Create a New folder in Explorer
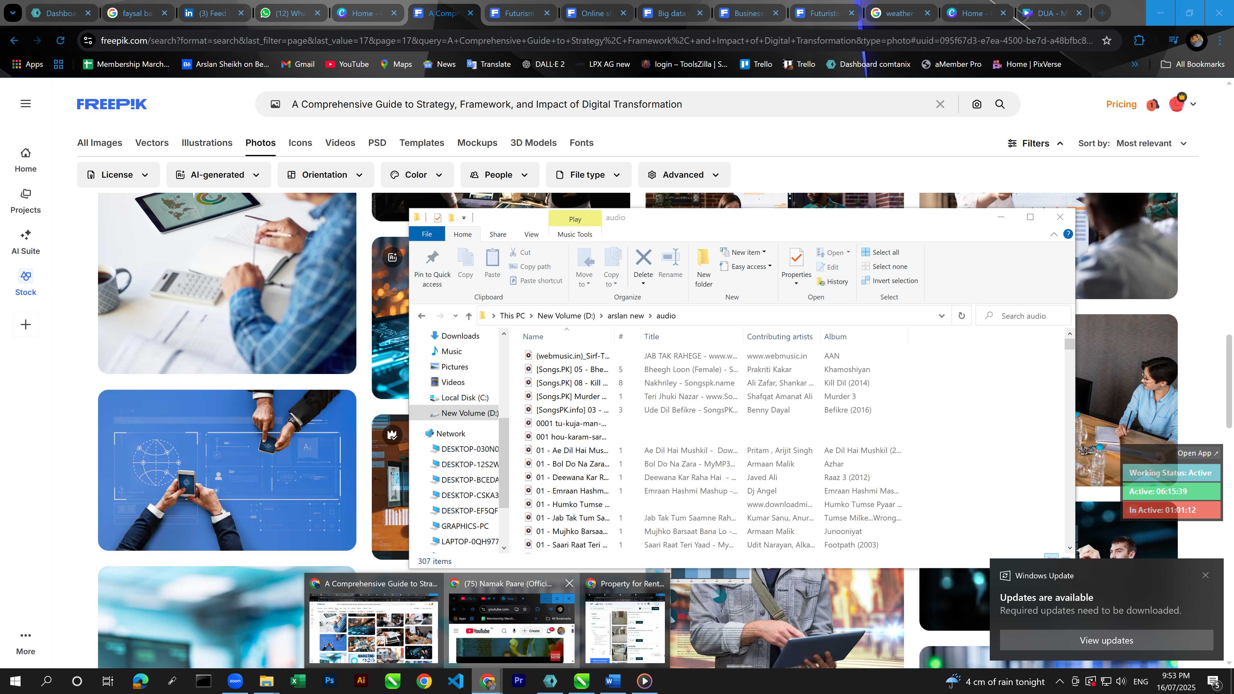Image resolution: width=1234 pixels, height=694 pixels. click(703, 268)
